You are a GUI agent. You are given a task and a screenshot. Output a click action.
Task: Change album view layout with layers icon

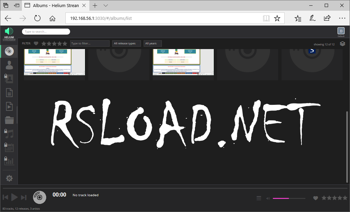(342, 44)
